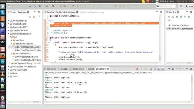Toggle Link with Editor in Project Explorer
194x109 pixels.
34,17
